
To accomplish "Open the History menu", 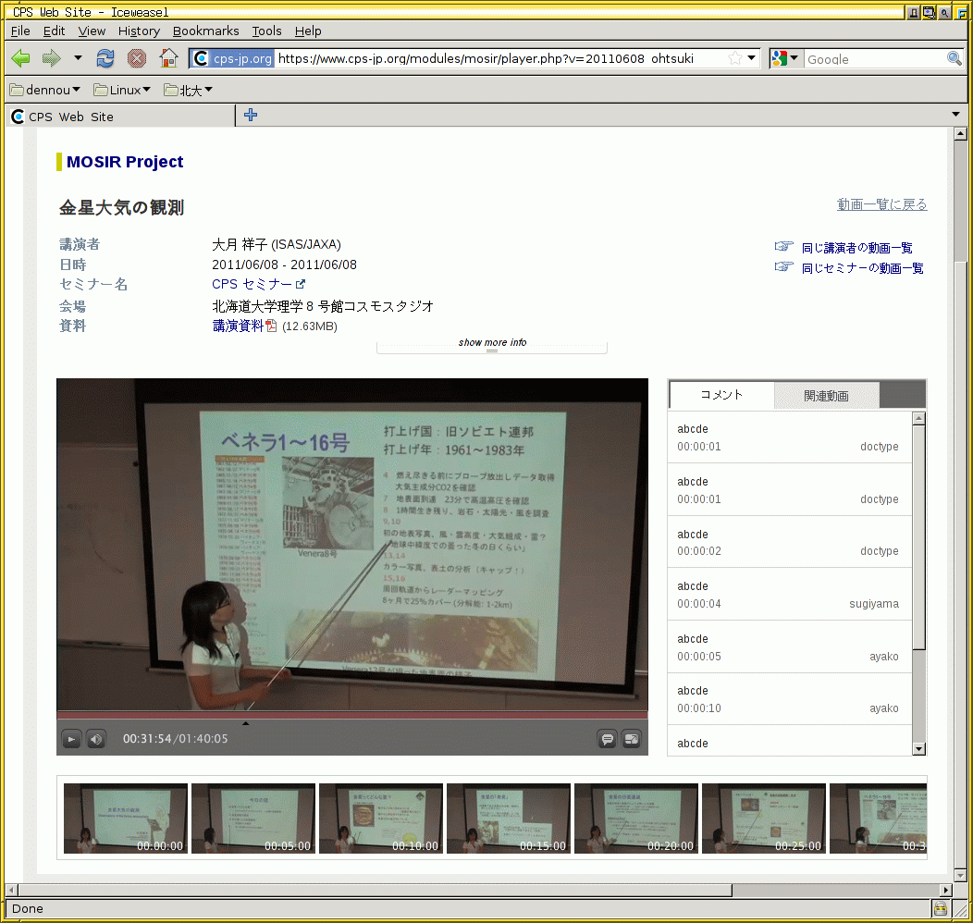I will [x=139, y=31].
